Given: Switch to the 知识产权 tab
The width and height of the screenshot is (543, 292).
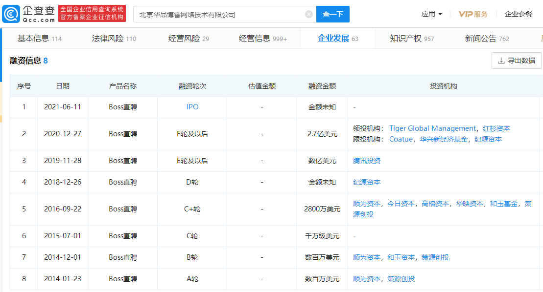Looking at the screenshot, I should point(412,38).
